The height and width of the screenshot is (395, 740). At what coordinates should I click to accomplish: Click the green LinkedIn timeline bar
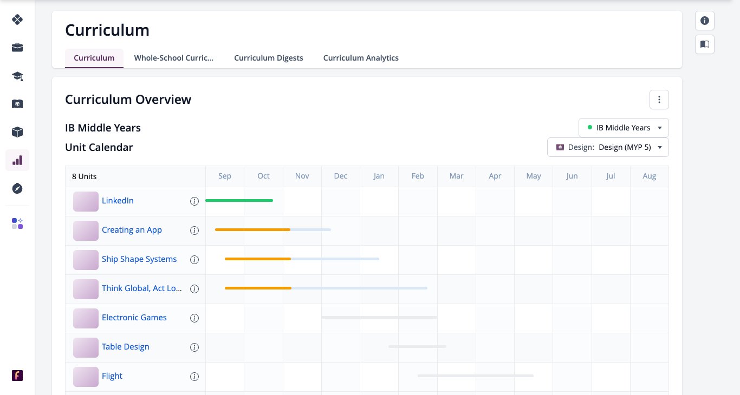(239, 201)
